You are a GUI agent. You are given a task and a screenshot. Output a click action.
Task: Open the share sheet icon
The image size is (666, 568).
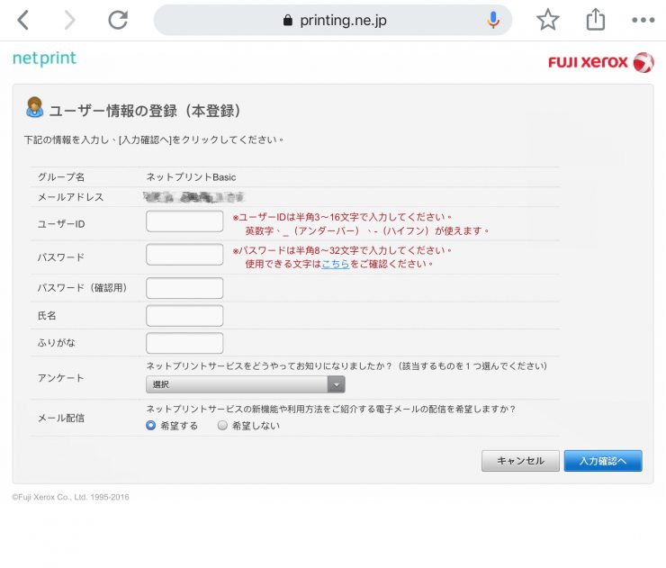(x=595, y=20)
